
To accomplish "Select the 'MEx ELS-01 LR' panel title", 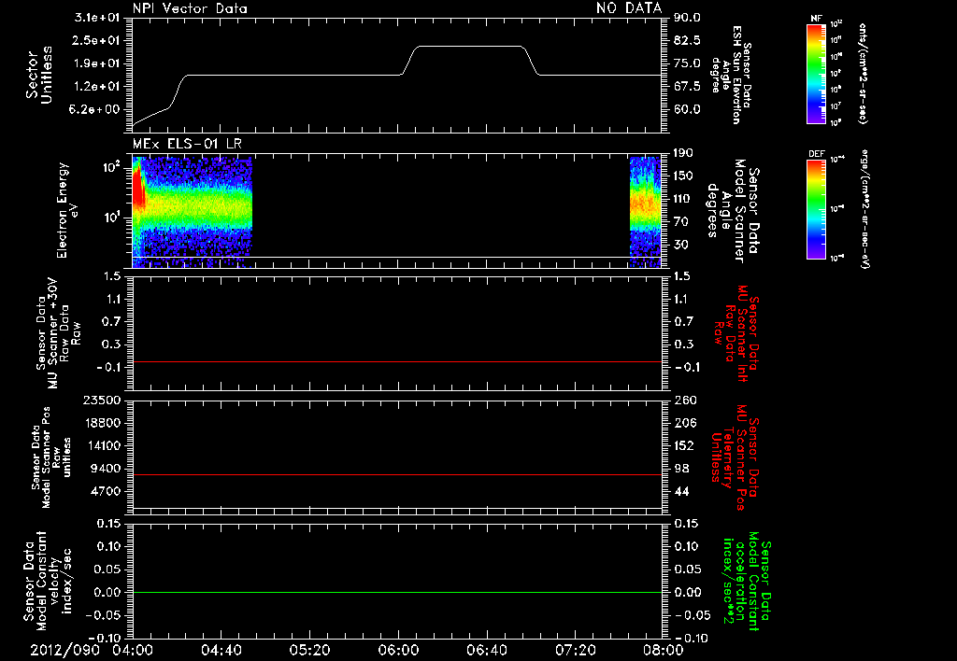I will point(187,144).
